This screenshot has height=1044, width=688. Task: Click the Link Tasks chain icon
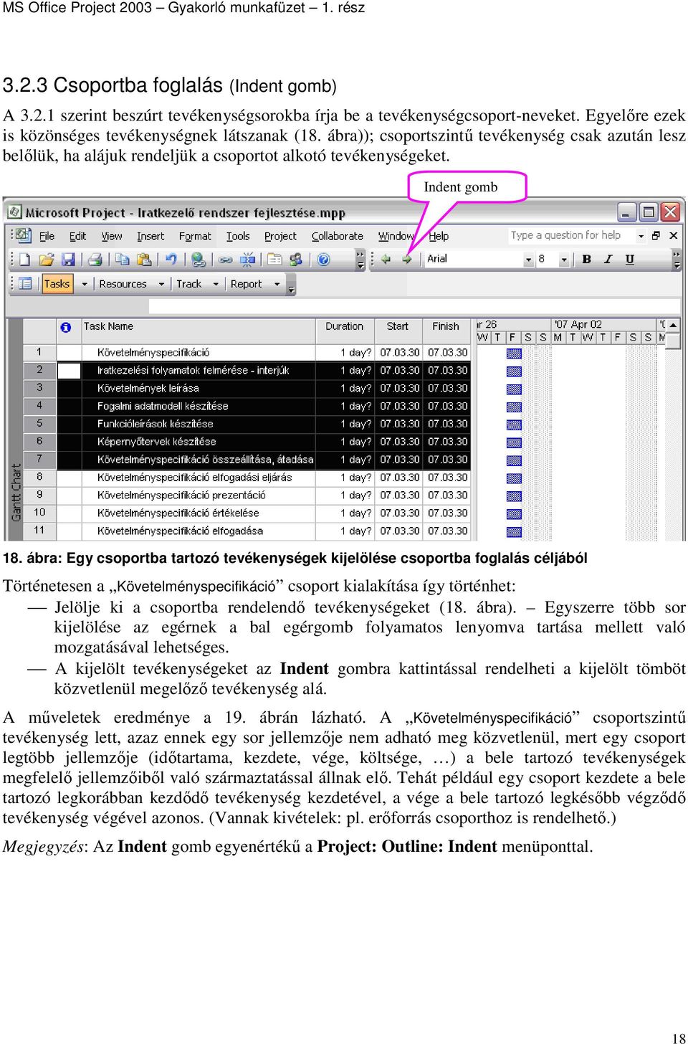click(225, 260)
